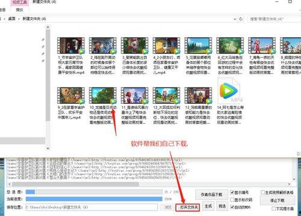Enable the 显示标识码 checkbox
Image resolution: width=301 pixels, height=216 pixels.
[x=232, y=200]
